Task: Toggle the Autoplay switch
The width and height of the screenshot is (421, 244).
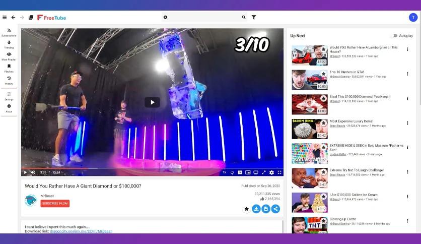Action: (394, 36)
